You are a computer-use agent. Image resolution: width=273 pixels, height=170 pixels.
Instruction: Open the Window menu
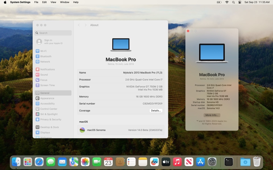pos(65,2)
